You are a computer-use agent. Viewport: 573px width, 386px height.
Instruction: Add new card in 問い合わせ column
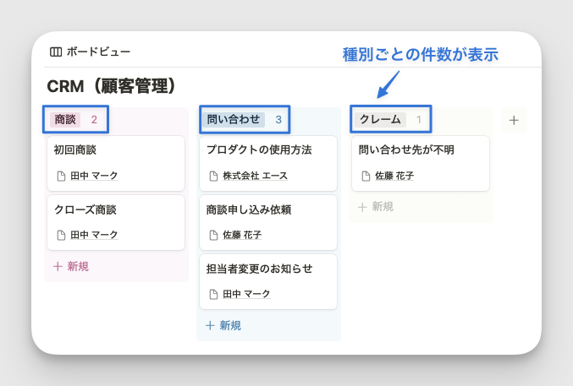tap(223, 325)
